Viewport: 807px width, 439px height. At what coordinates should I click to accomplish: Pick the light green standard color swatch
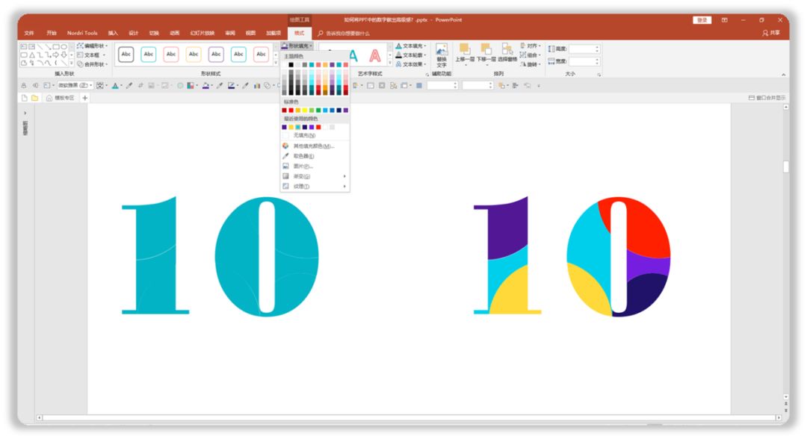[x=312, y=110]
